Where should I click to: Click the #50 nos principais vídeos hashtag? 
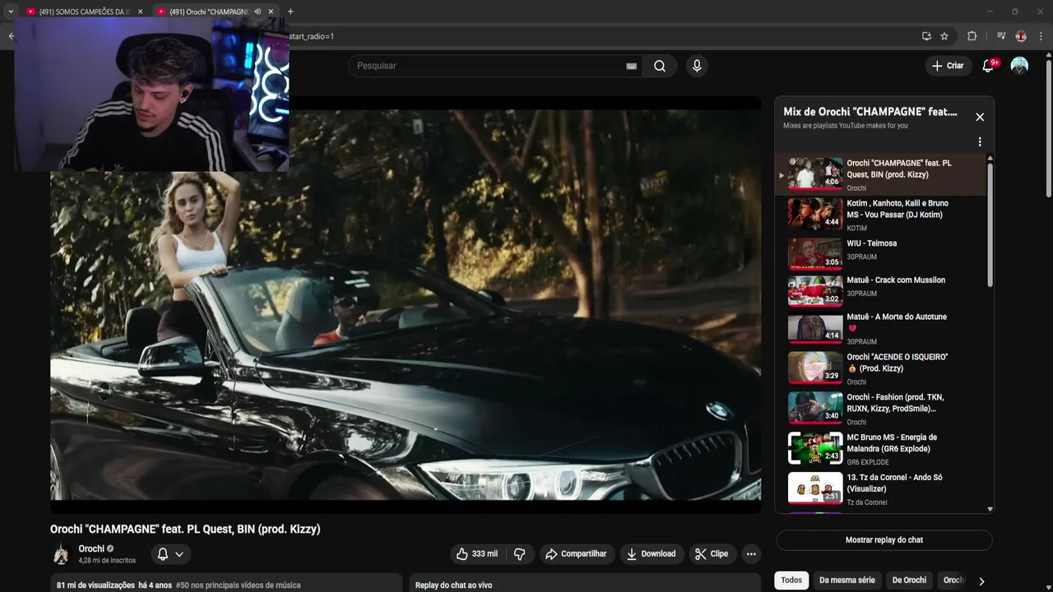point(238,585)
